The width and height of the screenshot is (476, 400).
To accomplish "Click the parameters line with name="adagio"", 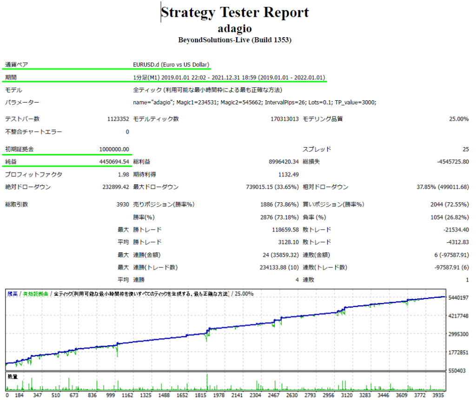I will click(255, 103).
